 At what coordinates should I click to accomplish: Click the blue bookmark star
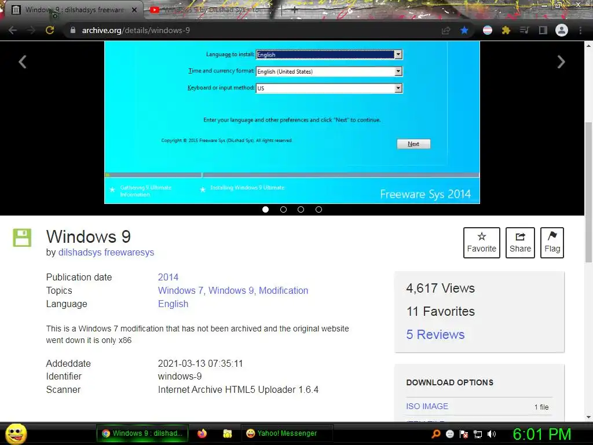click(464, 30)
